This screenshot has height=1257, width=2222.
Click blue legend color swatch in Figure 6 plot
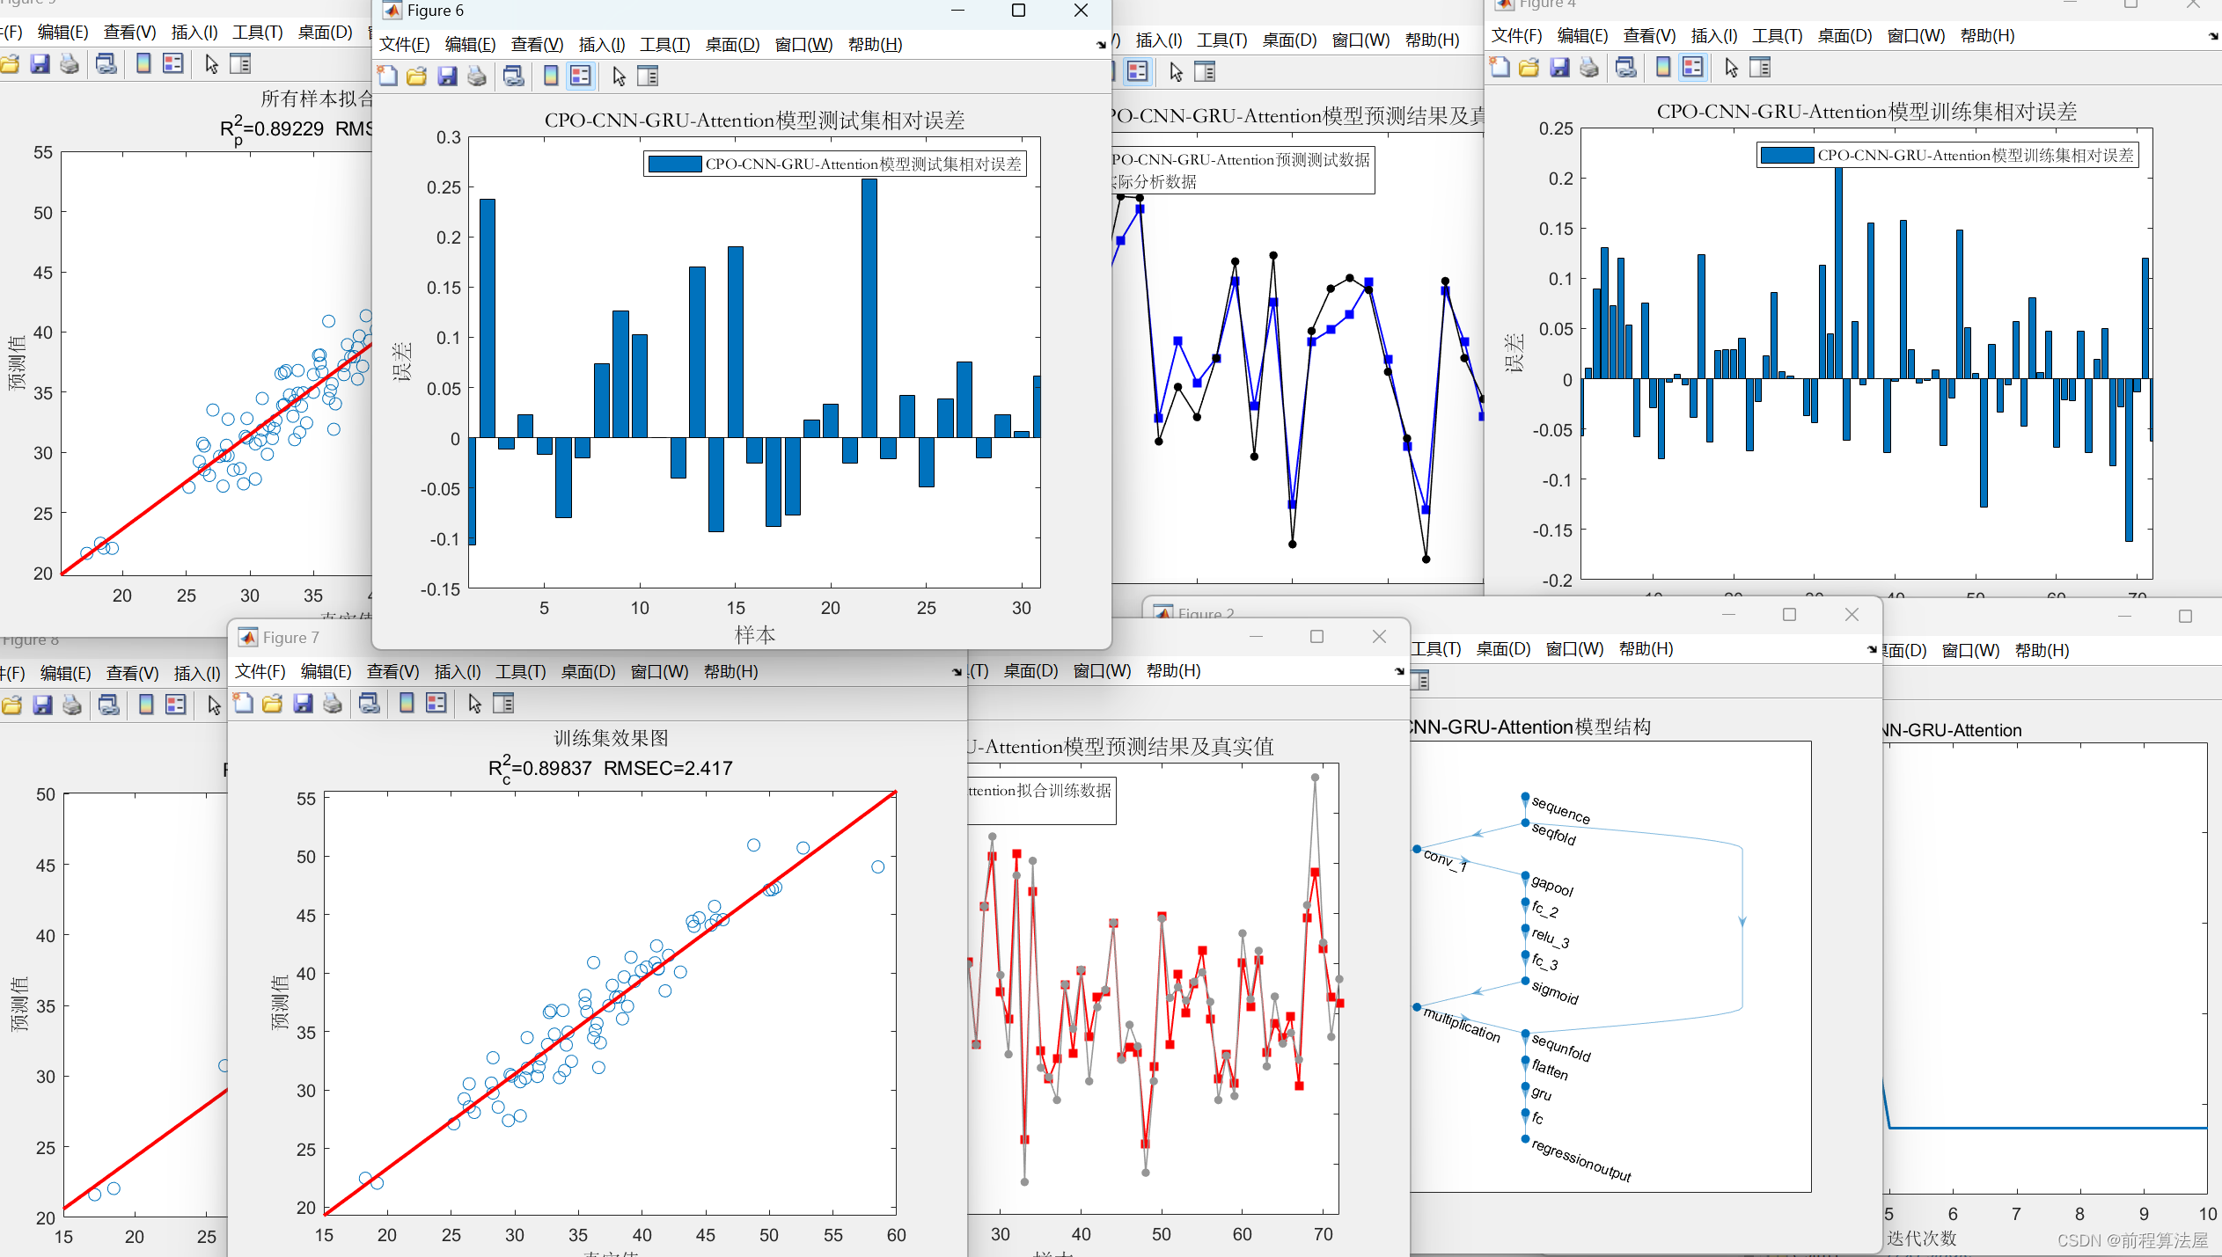(674, 164)
